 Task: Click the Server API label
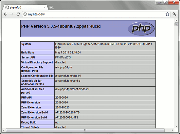(x=28, y=57)
